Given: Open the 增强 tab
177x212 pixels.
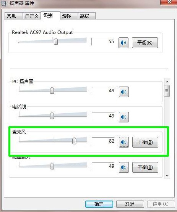Looking at the screenshot, I should [x=69, y=16].
